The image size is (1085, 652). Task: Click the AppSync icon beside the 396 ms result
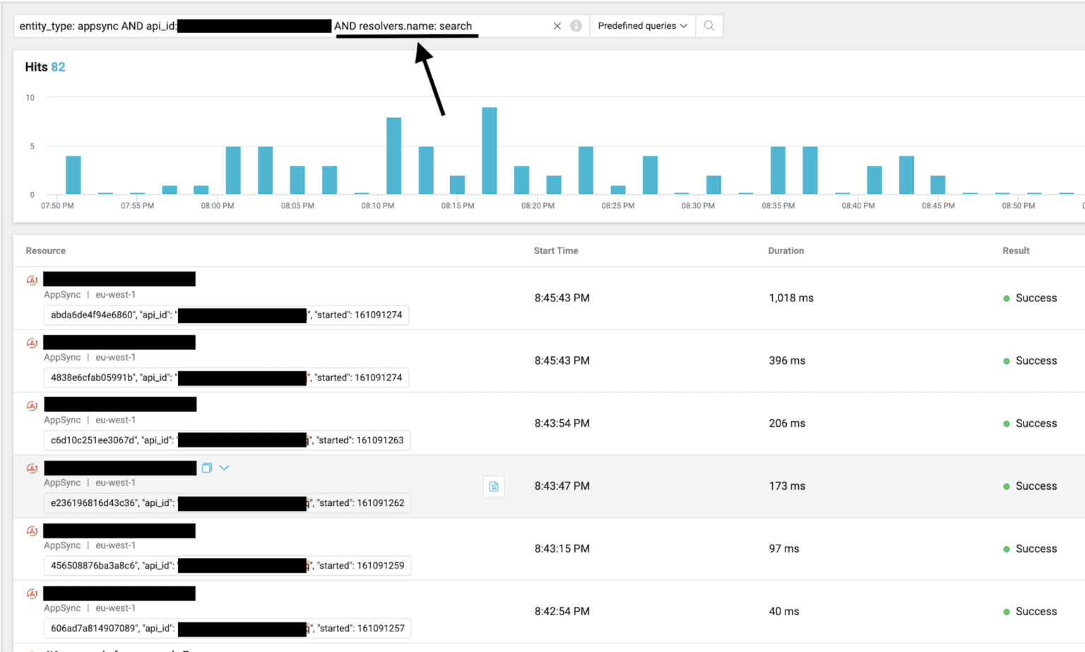click(x=32, y=342)
